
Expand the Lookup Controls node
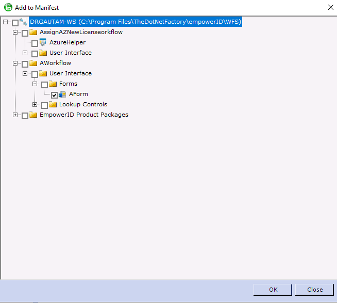point(35,105)
